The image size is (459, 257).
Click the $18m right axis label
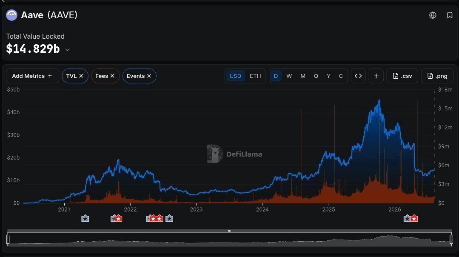(x=445, y=90)
